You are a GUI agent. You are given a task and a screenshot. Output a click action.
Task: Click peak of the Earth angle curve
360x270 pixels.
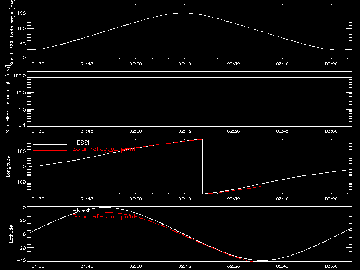coord(183,13)
